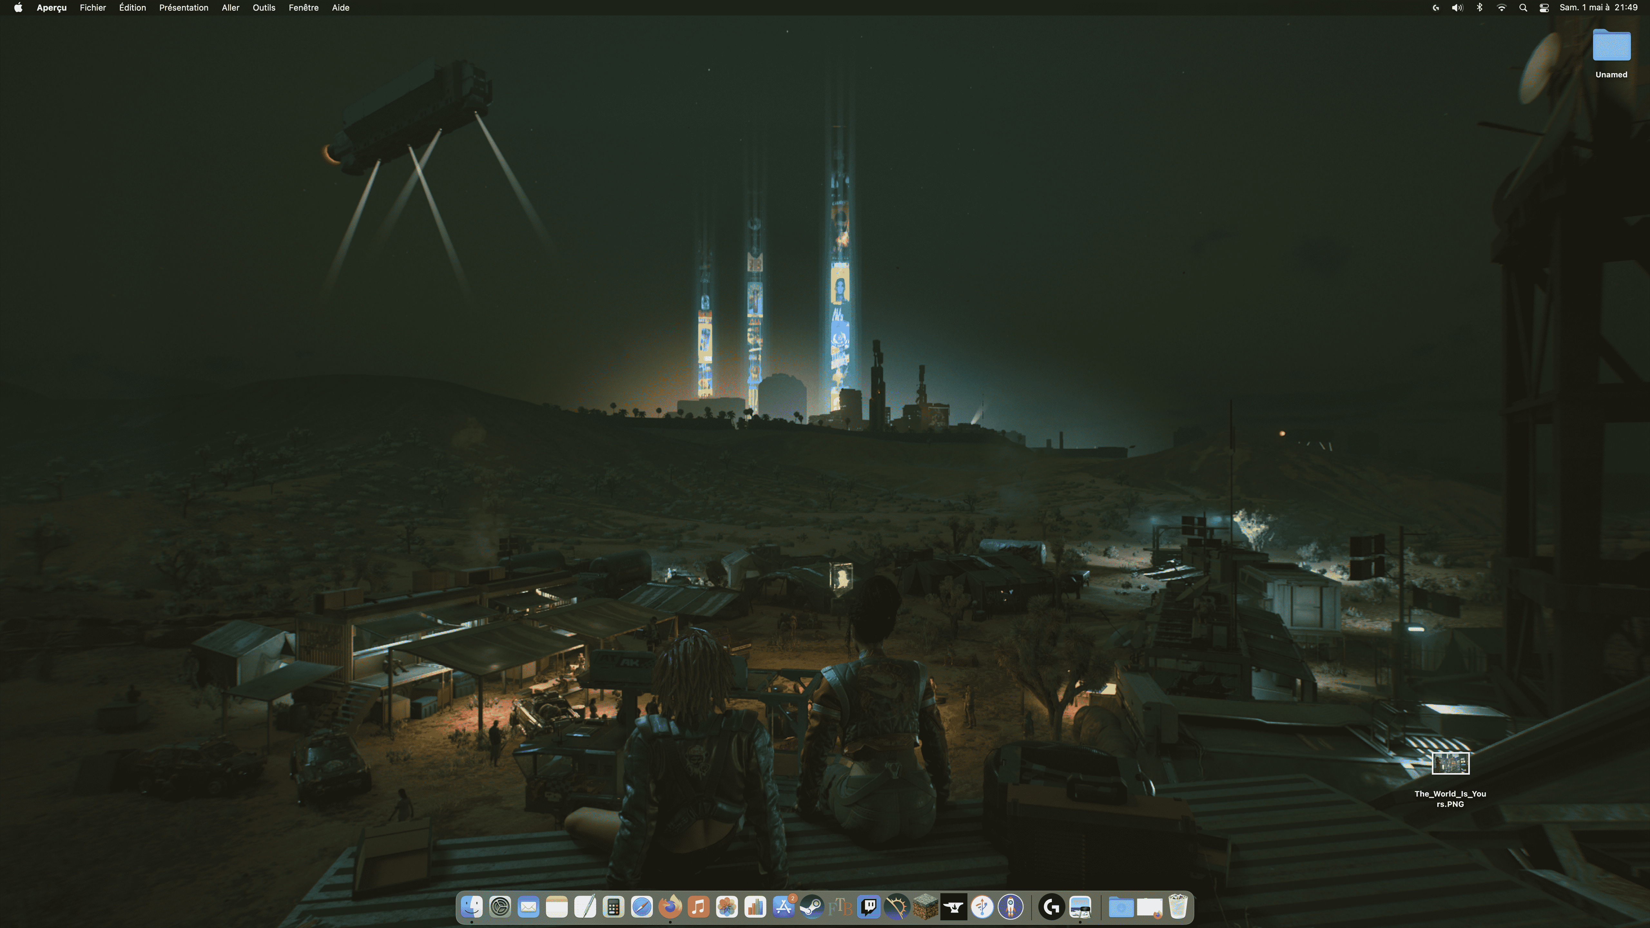Open the Présentation menu
1650x928 pixels.
[184, 8]
